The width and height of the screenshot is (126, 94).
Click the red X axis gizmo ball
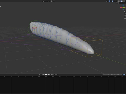(x=121, y=8)
